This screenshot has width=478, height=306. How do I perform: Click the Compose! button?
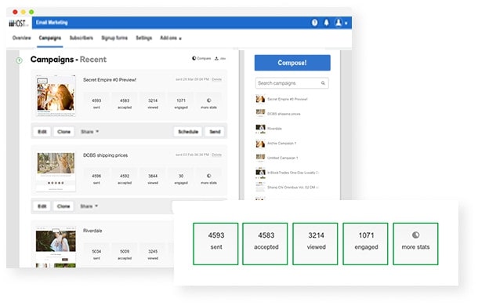tap(292, 63)
